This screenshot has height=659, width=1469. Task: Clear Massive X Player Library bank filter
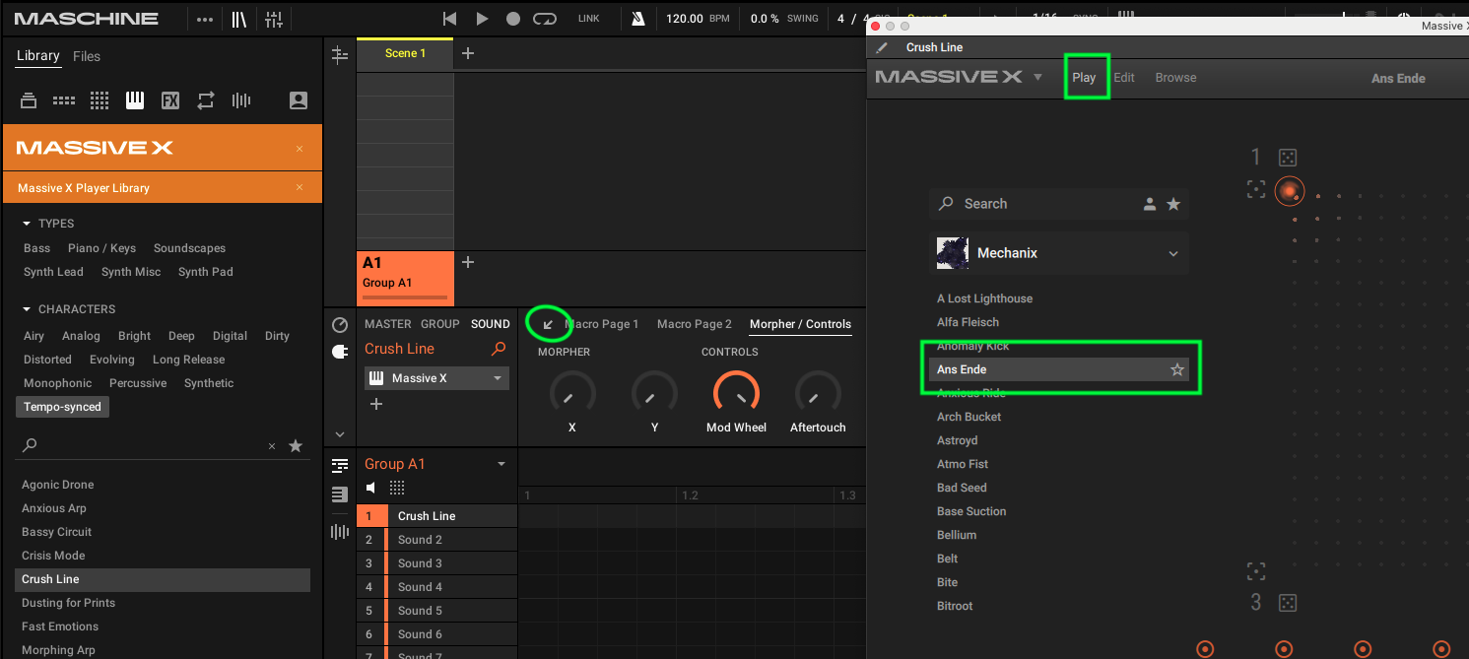tap(300, 187)
